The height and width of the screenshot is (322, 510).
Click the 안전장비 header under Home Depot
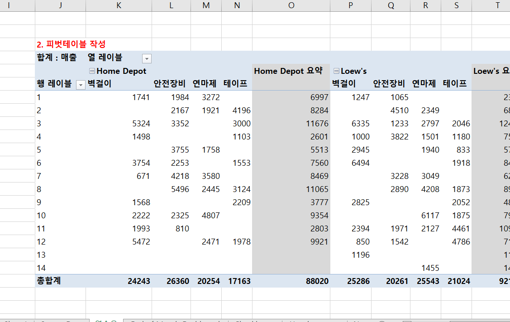[169, 84]
